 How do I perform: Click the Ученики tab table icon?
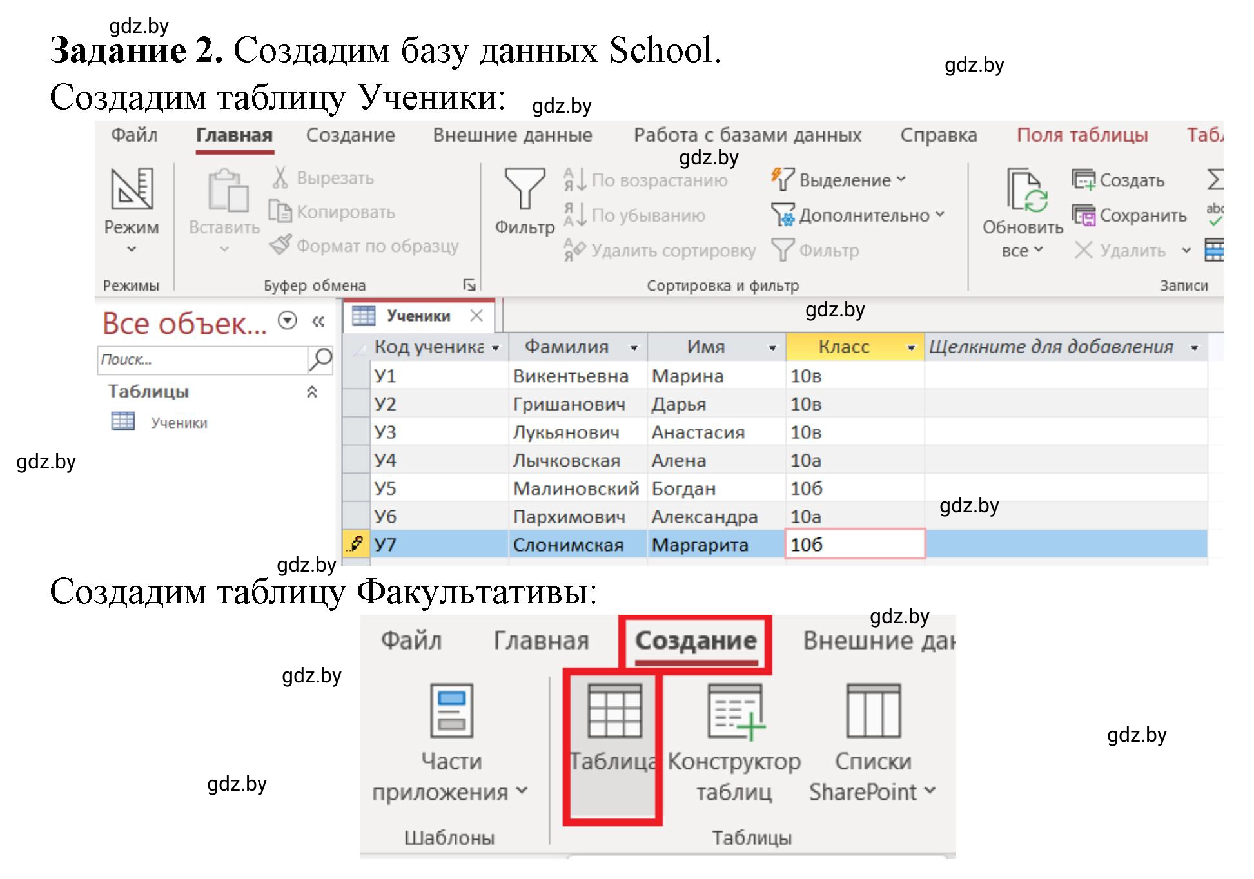[363, 316]
